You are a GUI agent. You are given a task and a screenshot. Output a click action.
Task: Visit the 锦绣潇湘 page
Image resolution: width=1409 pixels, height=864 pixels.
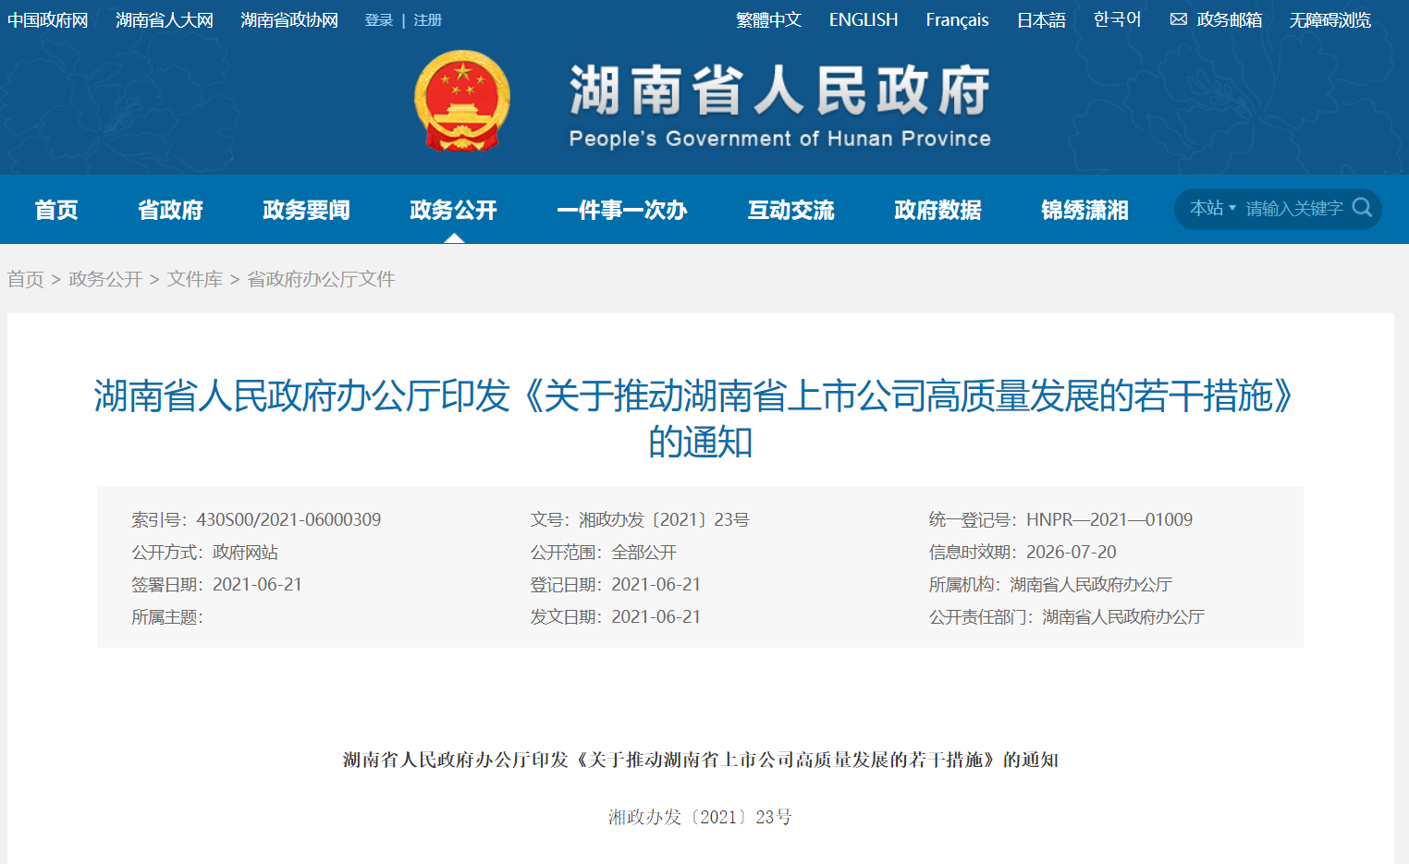(x=1084, y=210)
